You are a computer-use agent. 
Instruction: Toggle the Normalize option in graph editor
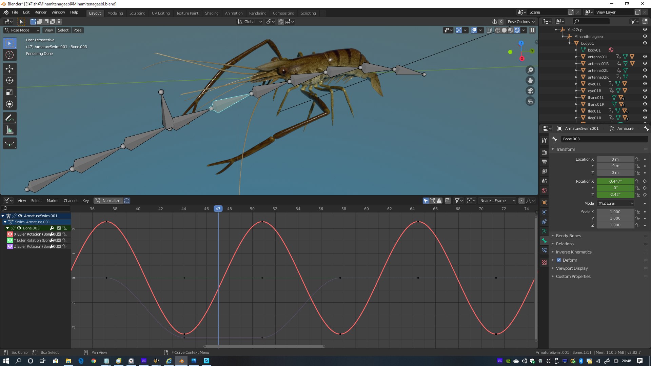point(108,201)
